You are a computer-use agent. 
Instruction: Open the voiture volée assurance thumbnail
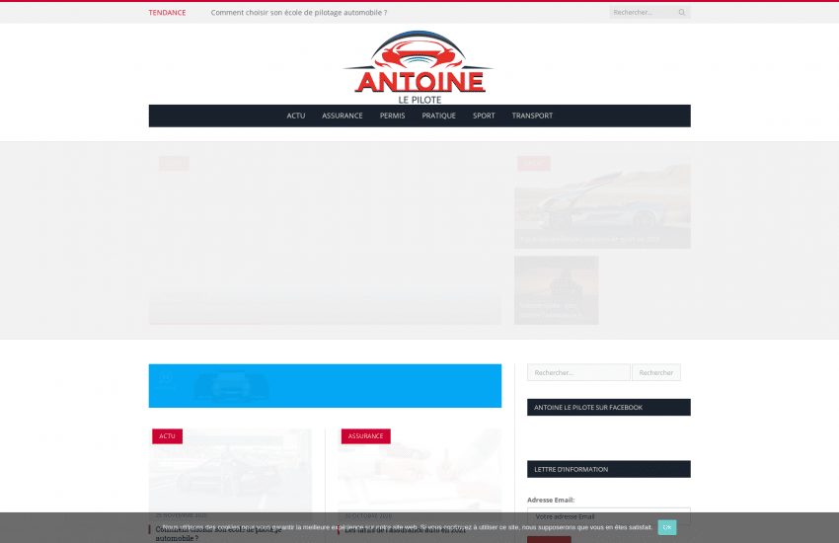point(556,290)
